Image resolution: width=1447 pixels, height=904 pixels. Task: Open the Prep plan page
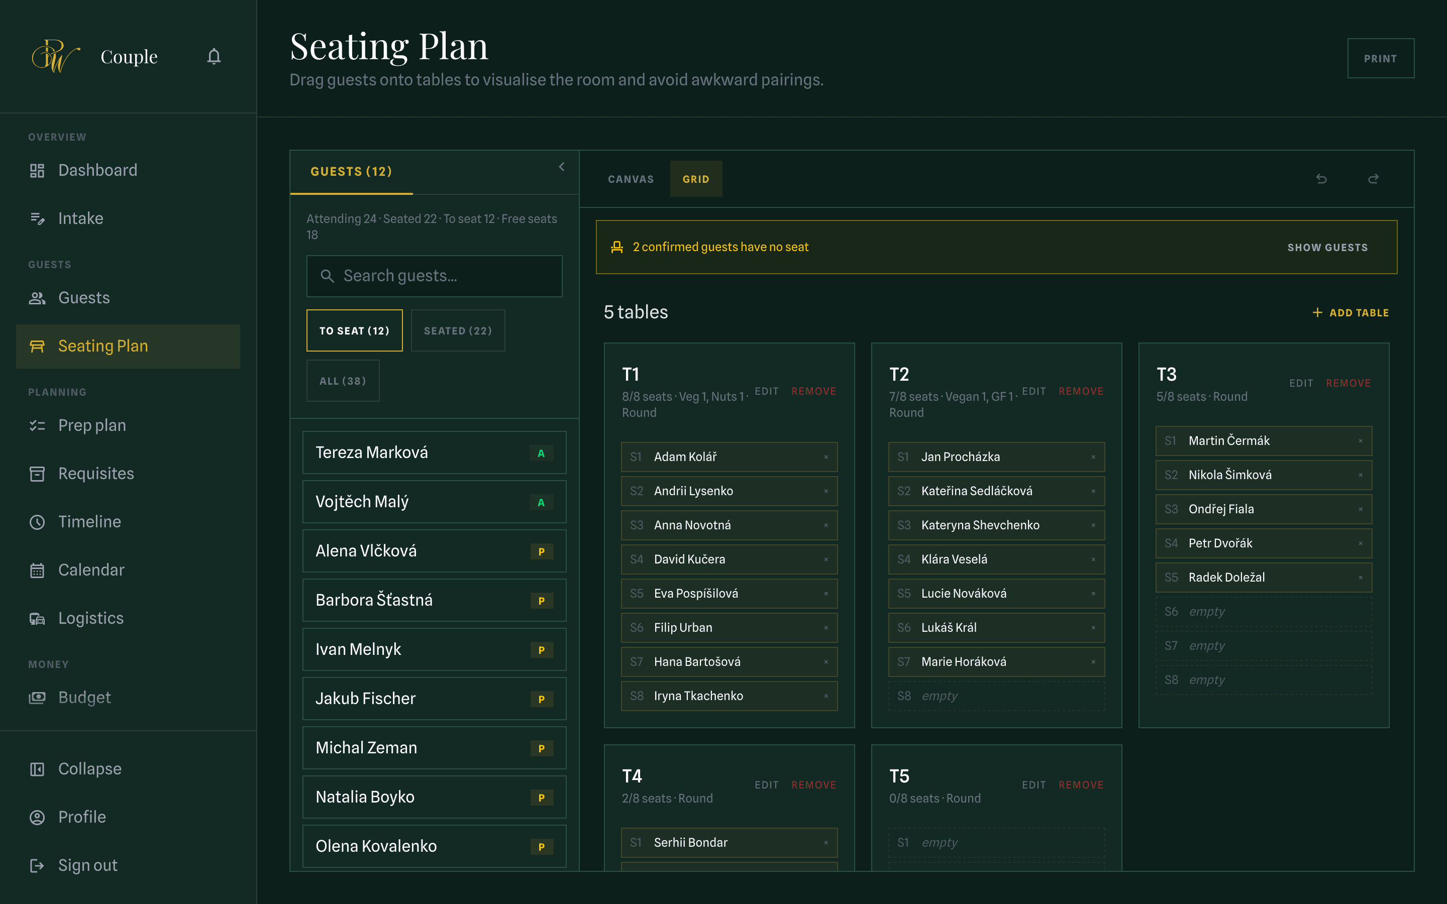128,425
